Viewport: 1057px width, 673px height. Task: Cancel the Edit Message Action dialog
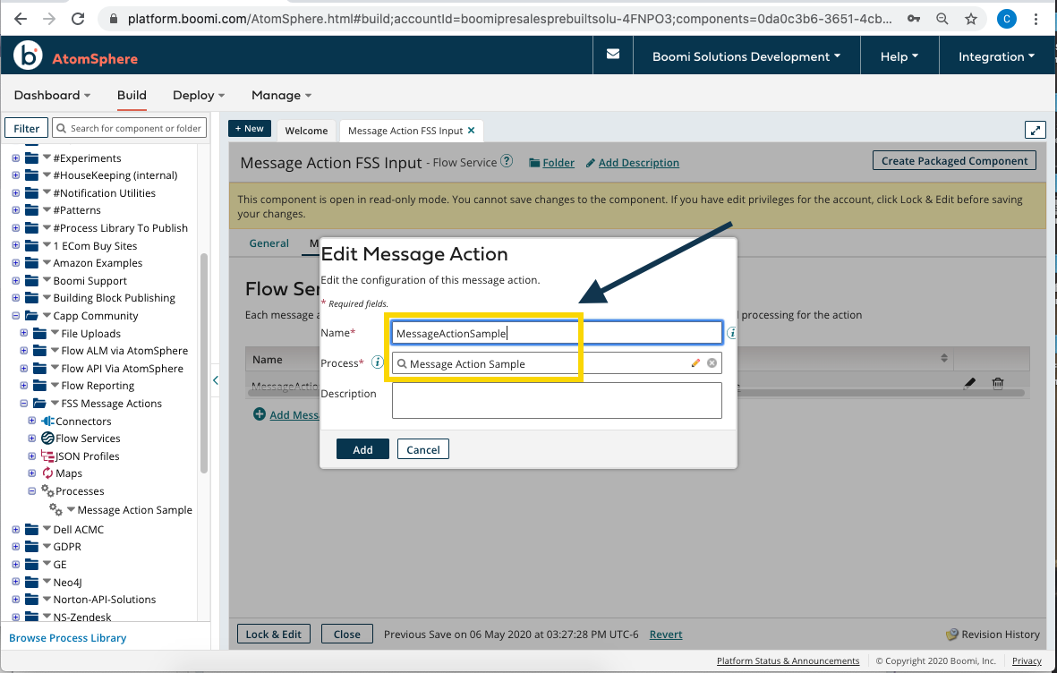422,449
